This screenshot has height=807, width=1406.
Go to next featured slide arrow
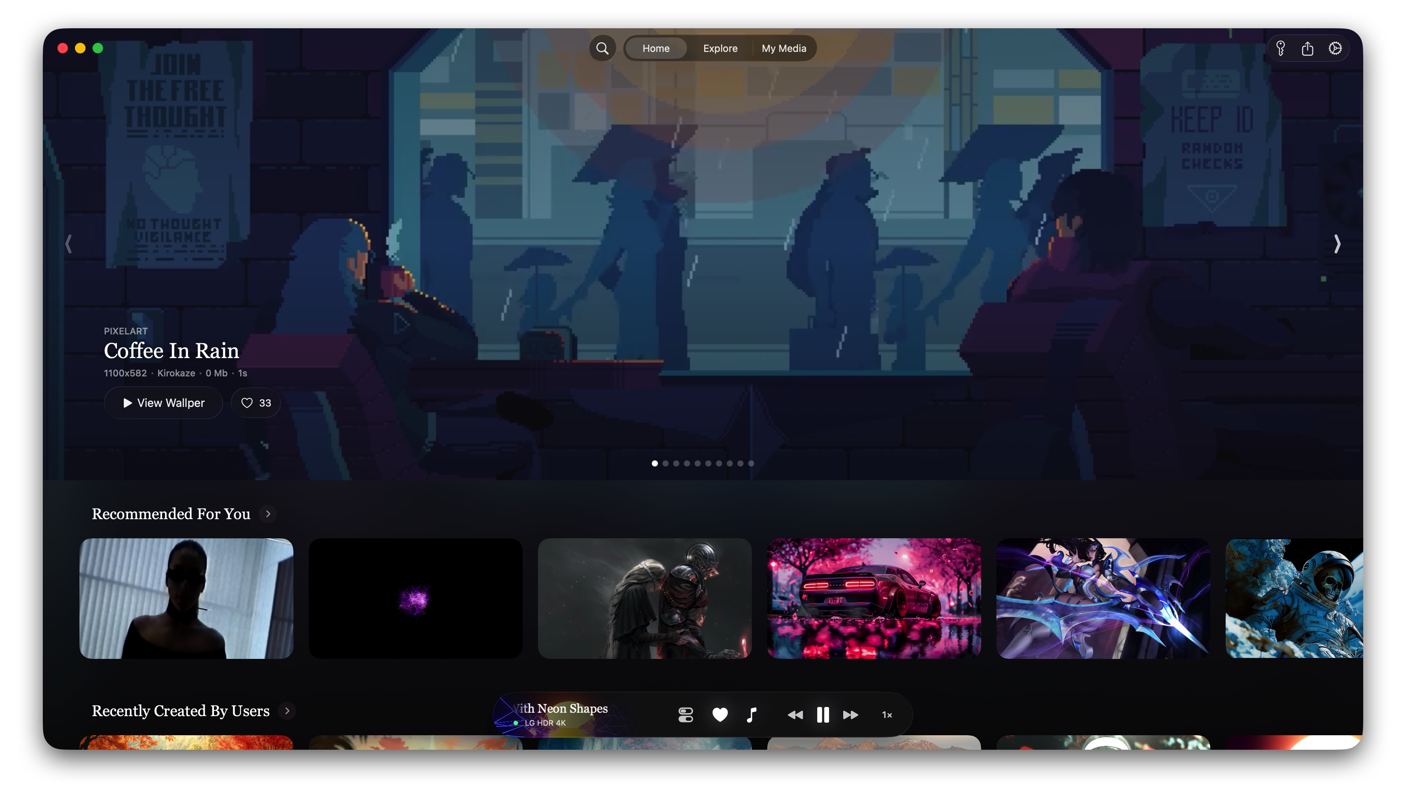tap(1337, 244)
